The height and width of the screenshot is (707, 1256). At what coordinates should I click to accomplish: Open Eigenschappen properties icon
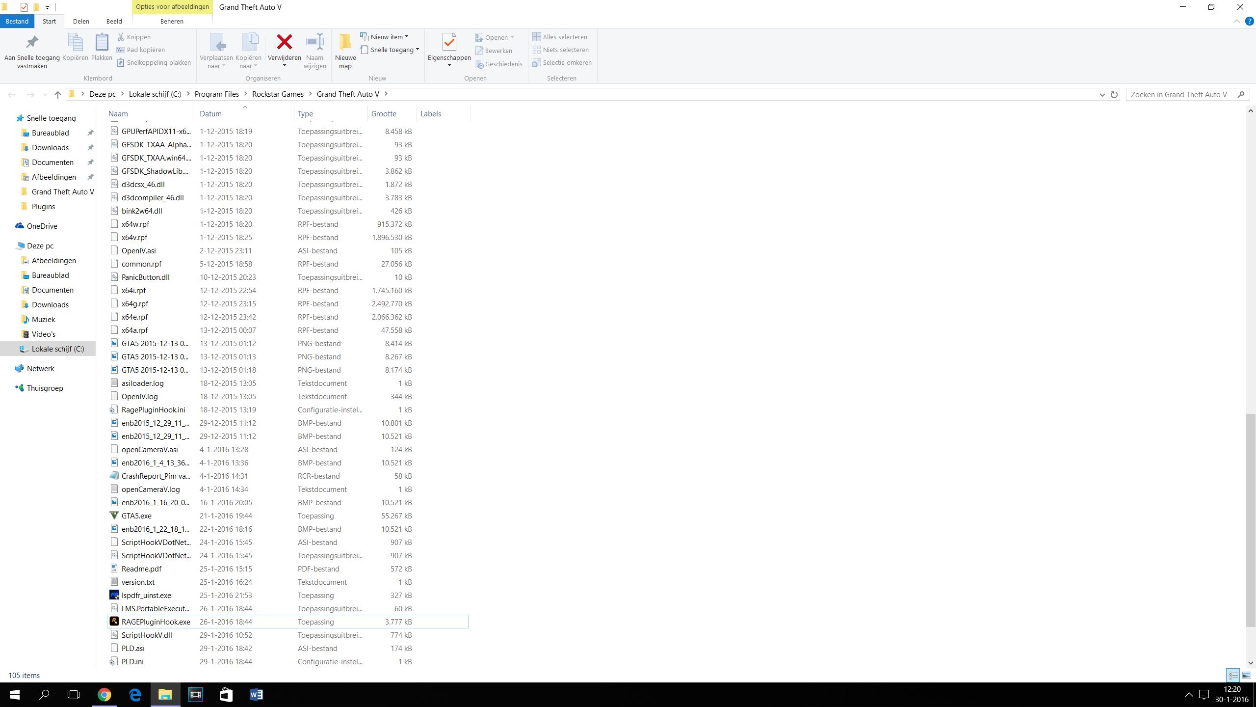[449, 43]
